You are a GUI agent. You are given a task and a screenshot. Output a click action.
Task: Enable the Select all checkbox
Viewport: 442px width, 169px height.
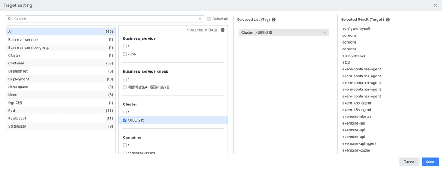point(209,19)
